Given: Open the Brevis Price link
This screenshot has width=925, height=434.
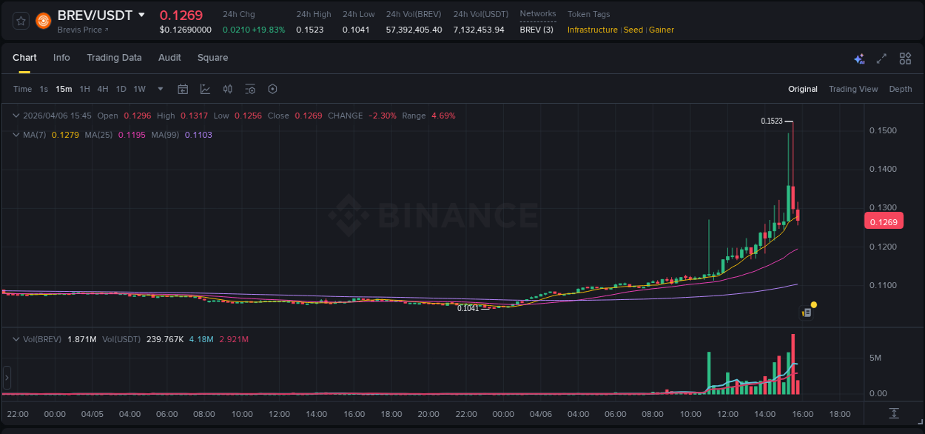Looking at the screenshot, I should [83, 30].
